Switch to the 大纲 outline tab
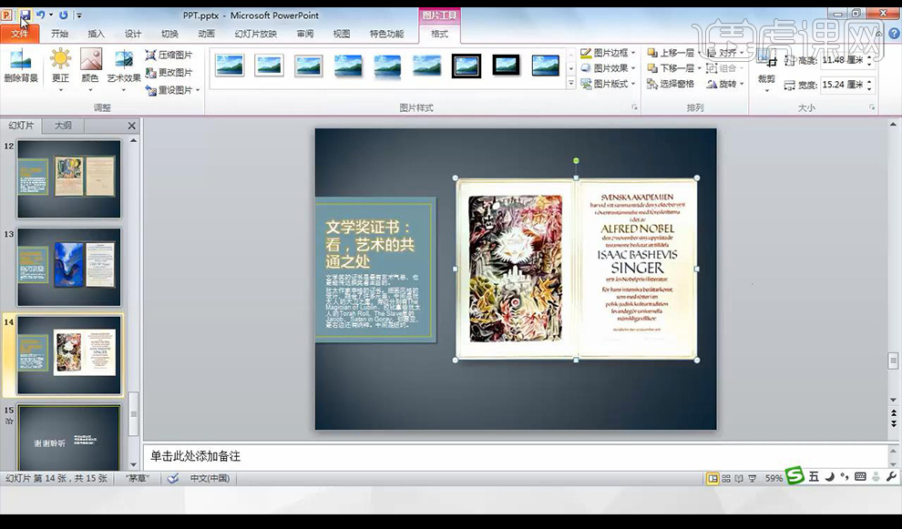 [x=63, y=126]
